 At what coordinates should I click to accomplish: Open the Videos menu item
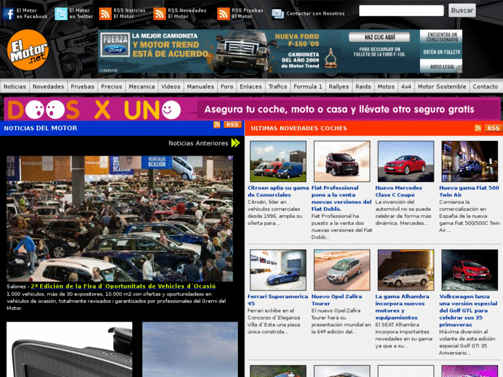click(171, 86)
